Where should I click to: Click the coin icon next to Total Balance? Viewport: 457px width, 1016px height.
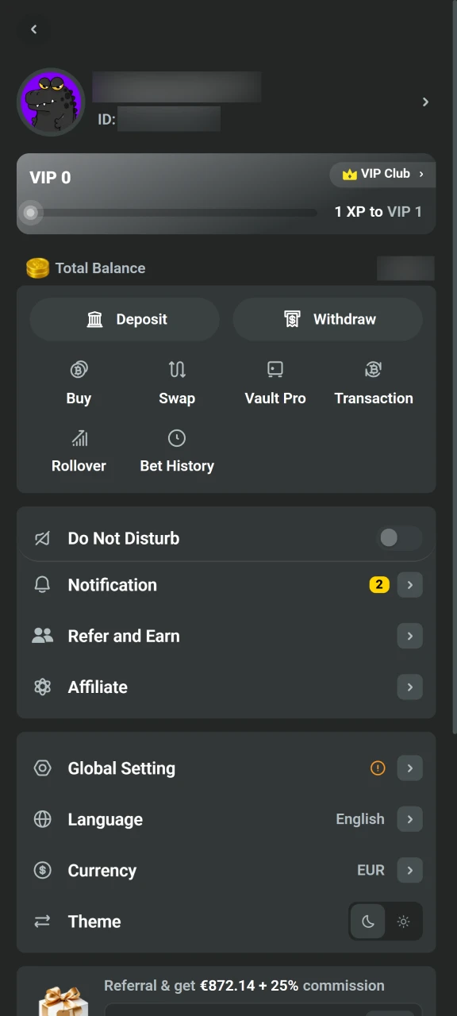coord(36,267)
